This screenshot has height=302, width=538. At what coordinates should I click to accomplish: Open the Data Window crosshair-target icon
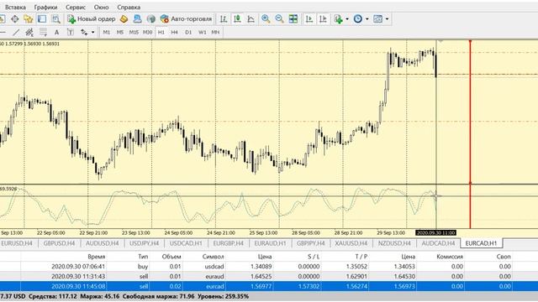[x=15, y=19]
